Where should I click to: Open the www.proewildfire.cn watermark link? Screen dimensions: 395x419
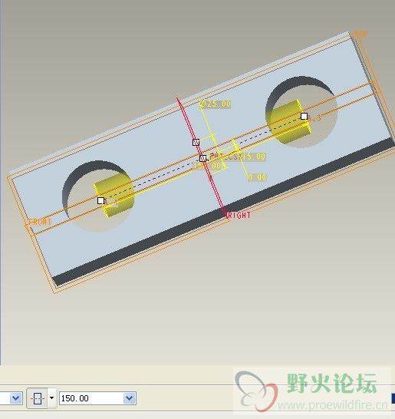pos(333,405)
